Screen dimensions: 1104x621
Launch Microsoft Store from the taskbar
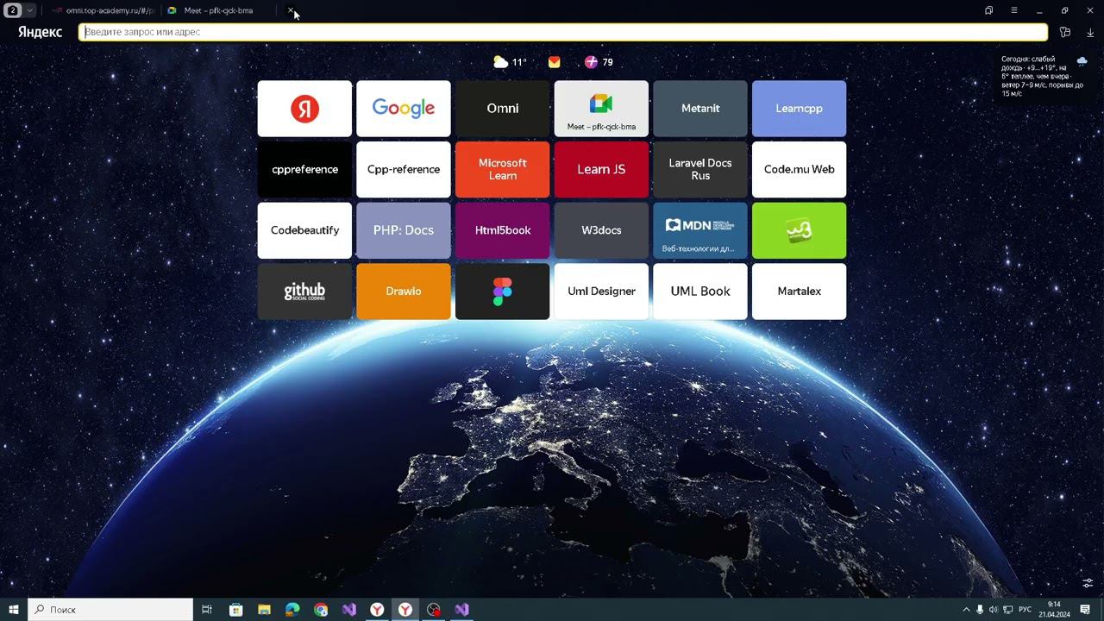(235, 610)
